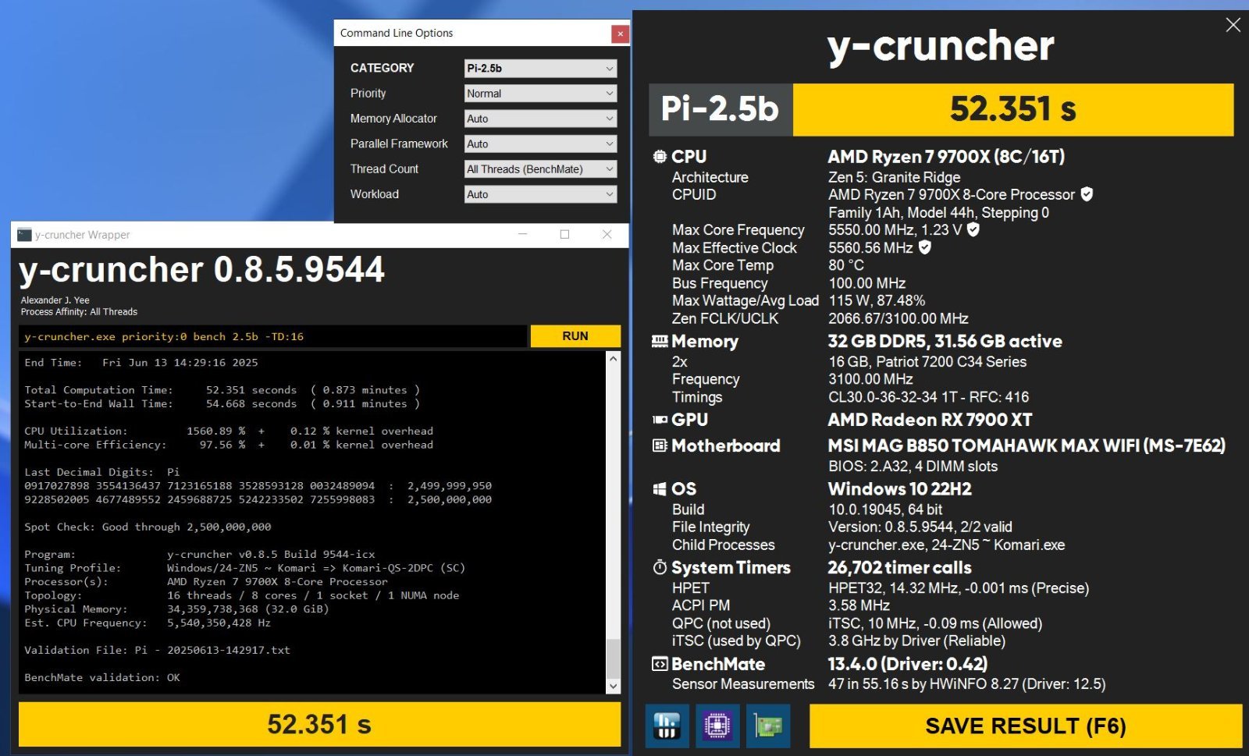Image resolution: width=1249 pixels, height=756 pixels.
Task: Click '80 °C' max core temp value
Action: pos(846,265)
